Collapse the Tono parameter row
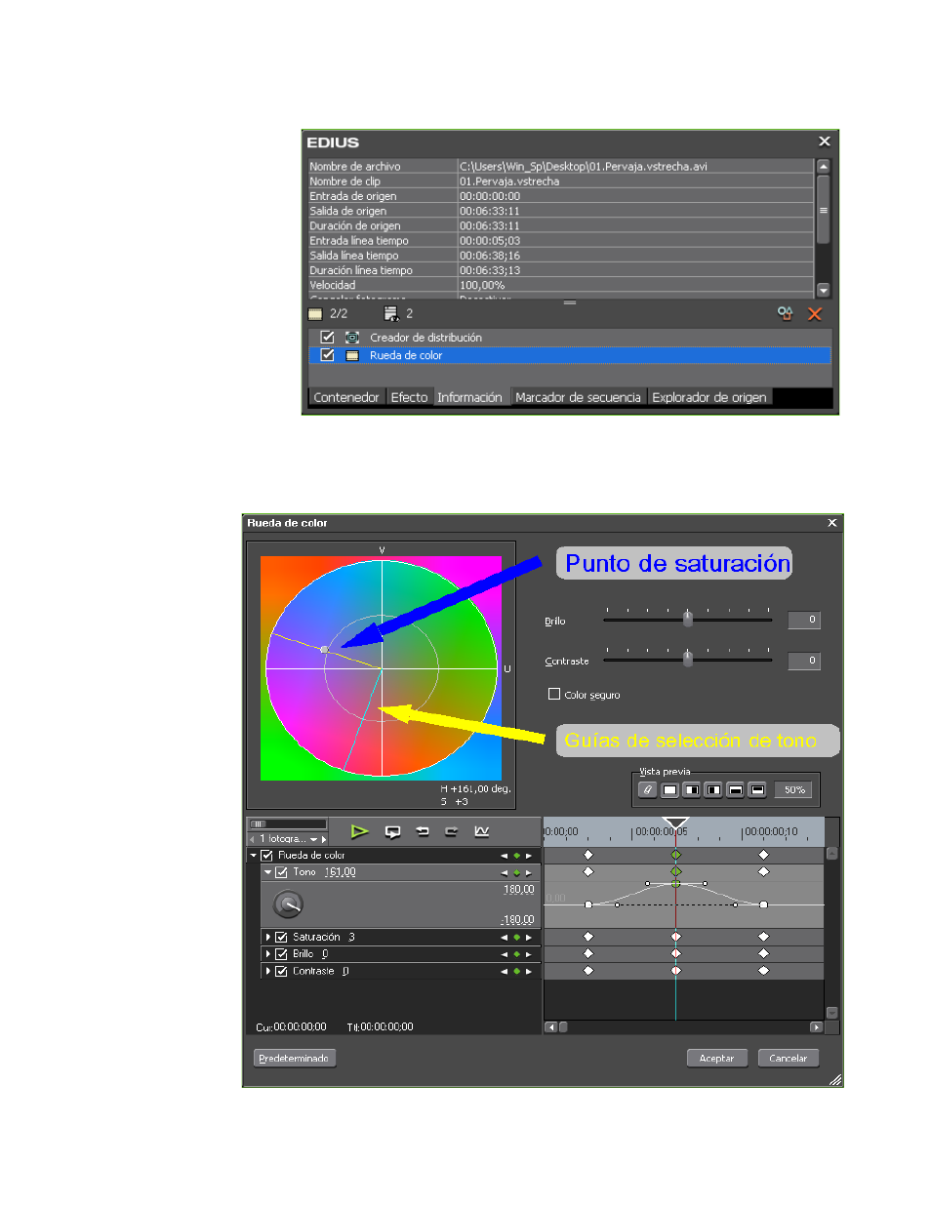This screenshot has height=1205, width=931. (x=267, y=872)
